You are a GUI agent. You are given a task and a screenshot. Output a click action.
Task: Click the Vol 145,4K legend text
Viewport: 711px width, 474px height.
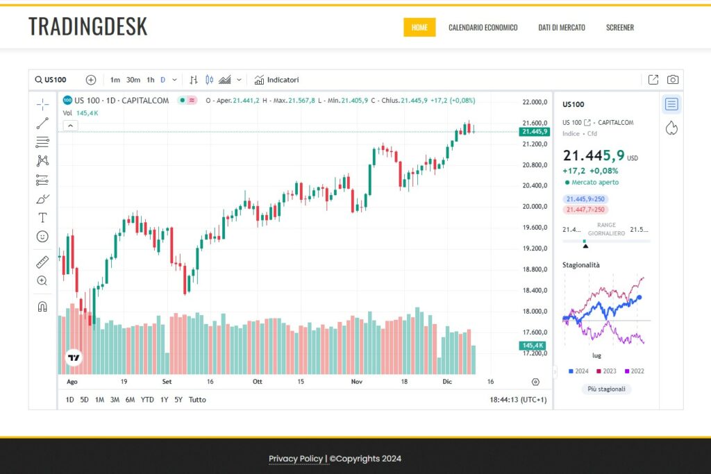(81, 113)
